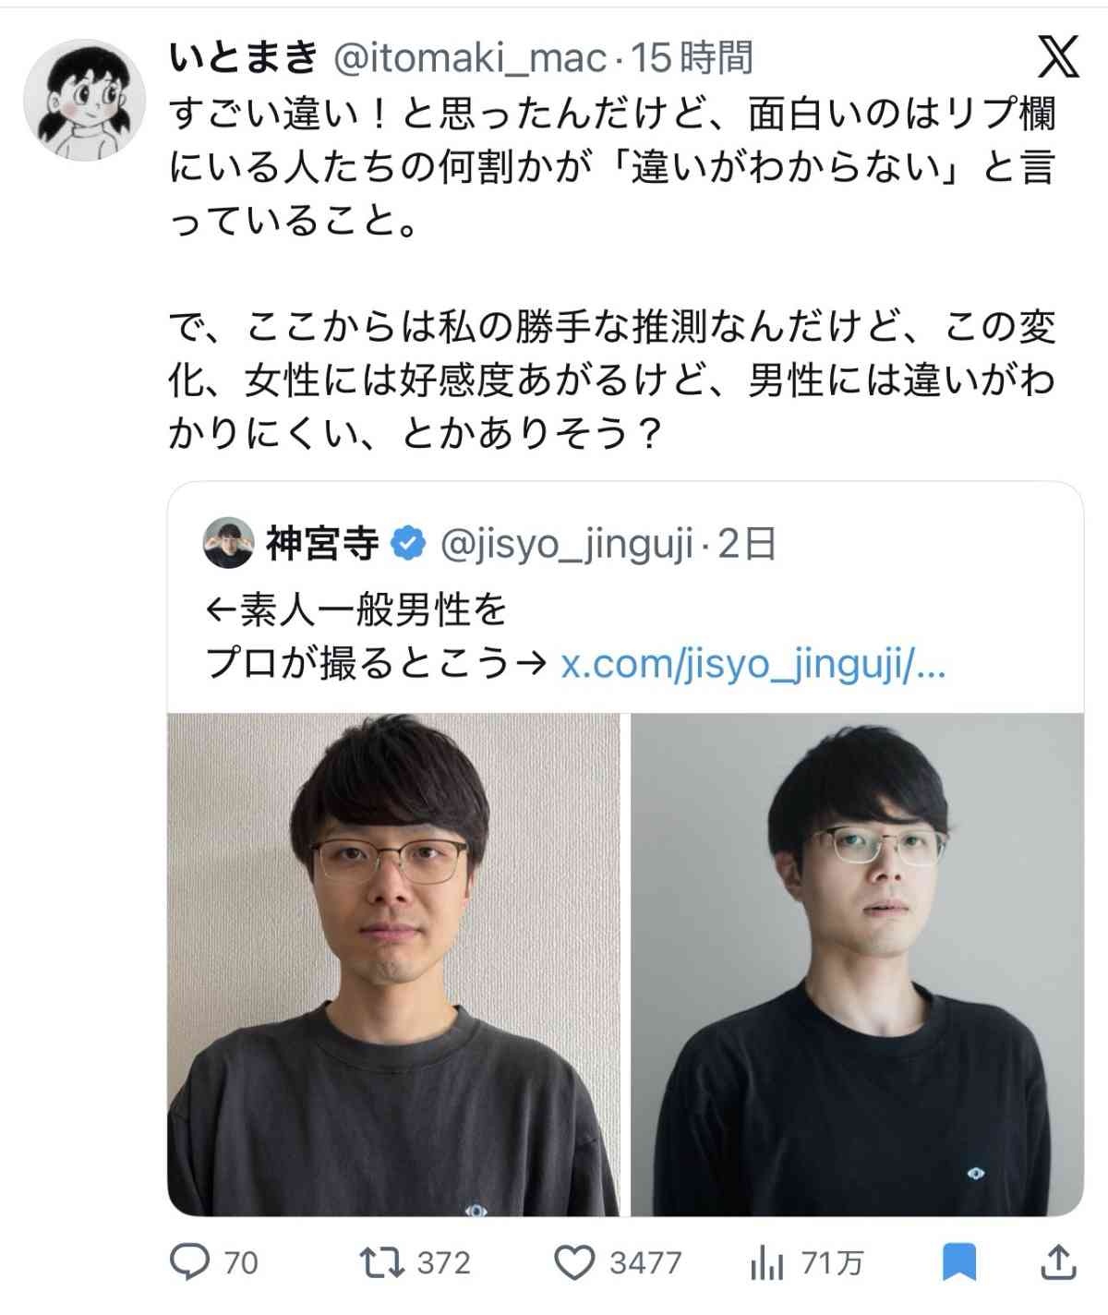Like the tweet with heart icon
The image size is (1108, 1315).
(x=578, y=1262)
